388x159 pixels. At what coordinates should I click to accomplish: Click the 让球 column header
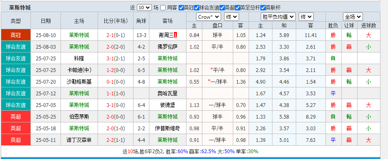349,25
